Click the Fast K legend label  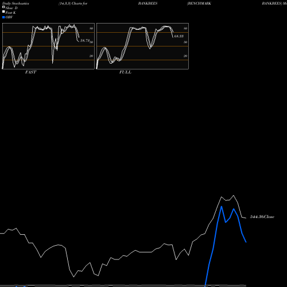click(x=11, y=13)
